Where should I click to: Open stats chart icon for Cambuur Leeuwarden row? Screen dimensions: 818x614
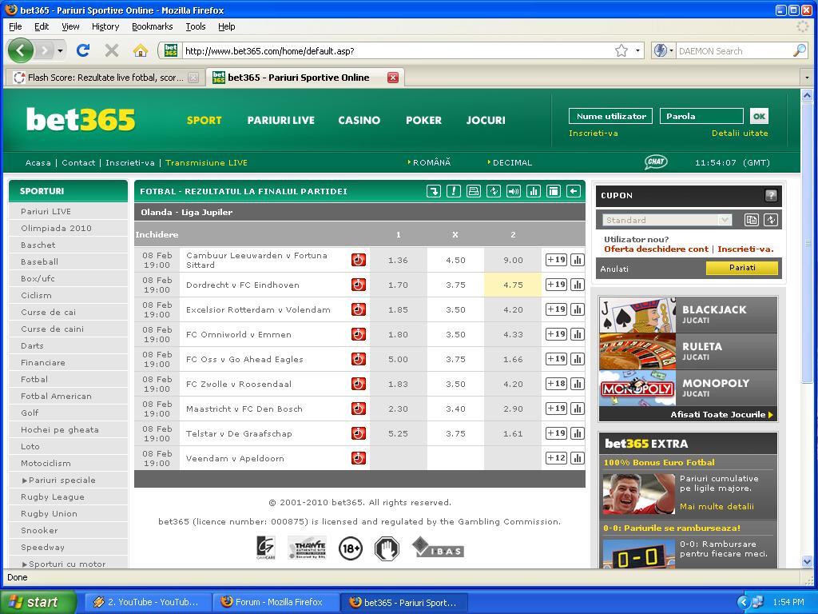(577, 260)
